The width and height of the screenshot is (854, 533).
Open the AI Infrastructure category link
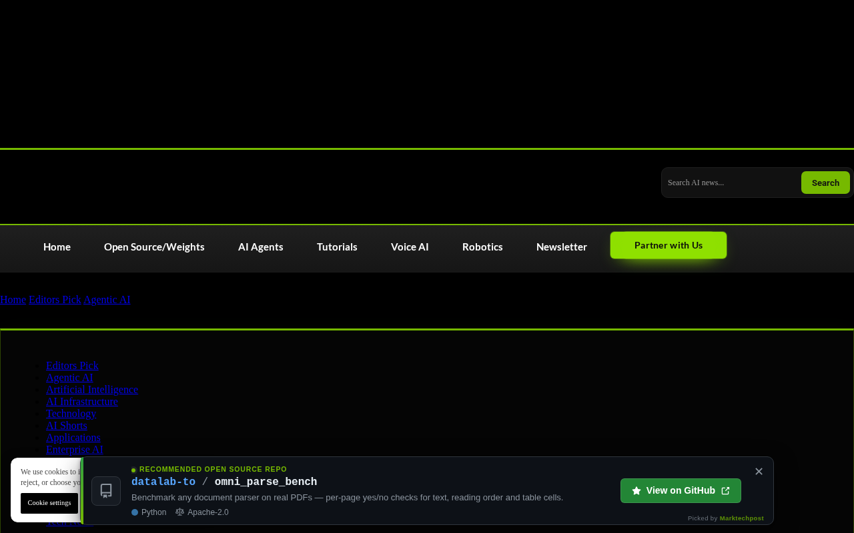[81, 402]
